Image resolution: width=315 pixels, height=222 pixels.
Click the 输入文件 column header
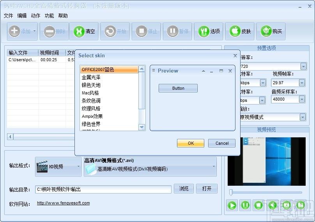pyautogui.click(x=23, y=53)
